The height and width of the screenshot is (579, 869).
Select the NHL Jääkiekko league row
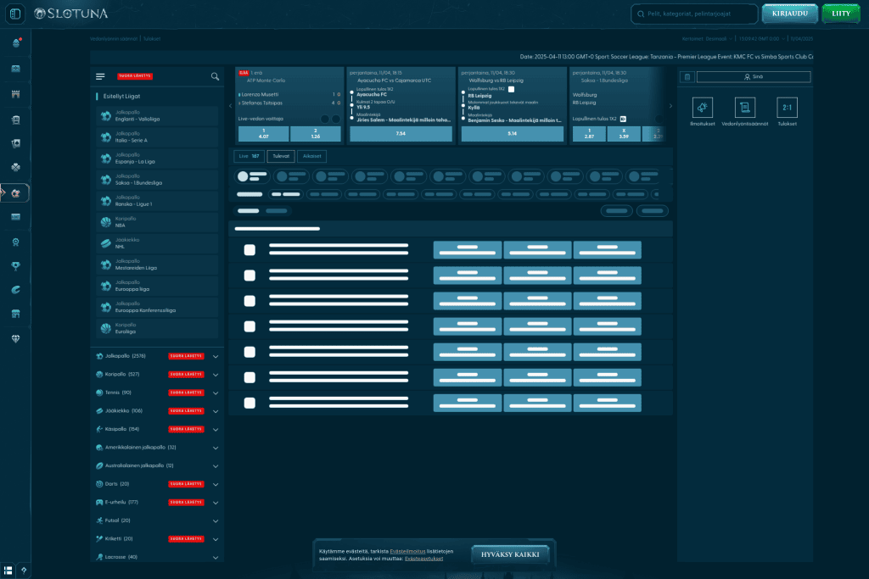click(157, 243)
